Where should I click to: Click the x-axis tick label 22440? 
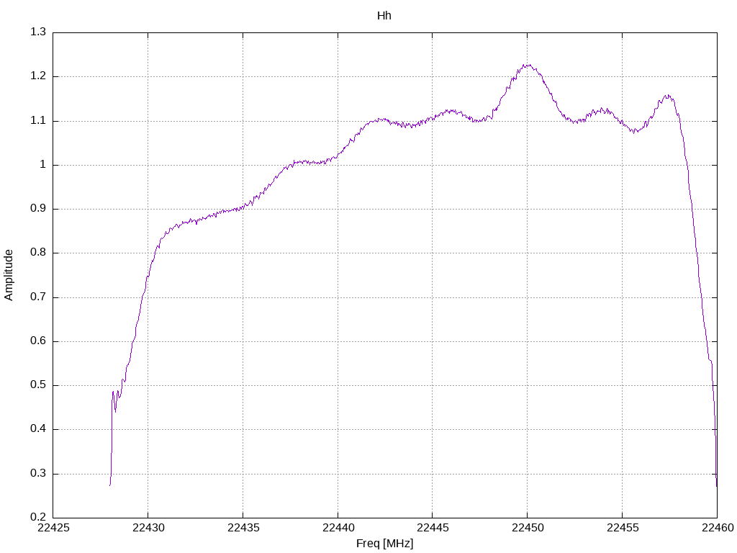[x=338, y=528]
